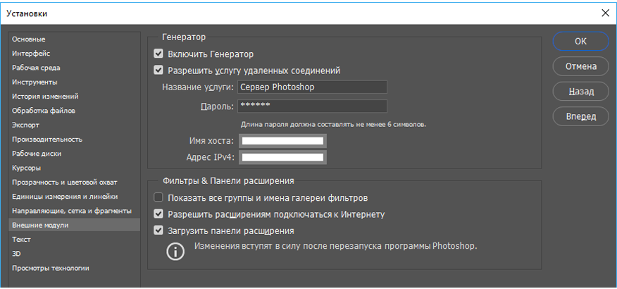Open Единицы измерения и линейки section
This screenshot has width=617, height=289.
[65, 196]
